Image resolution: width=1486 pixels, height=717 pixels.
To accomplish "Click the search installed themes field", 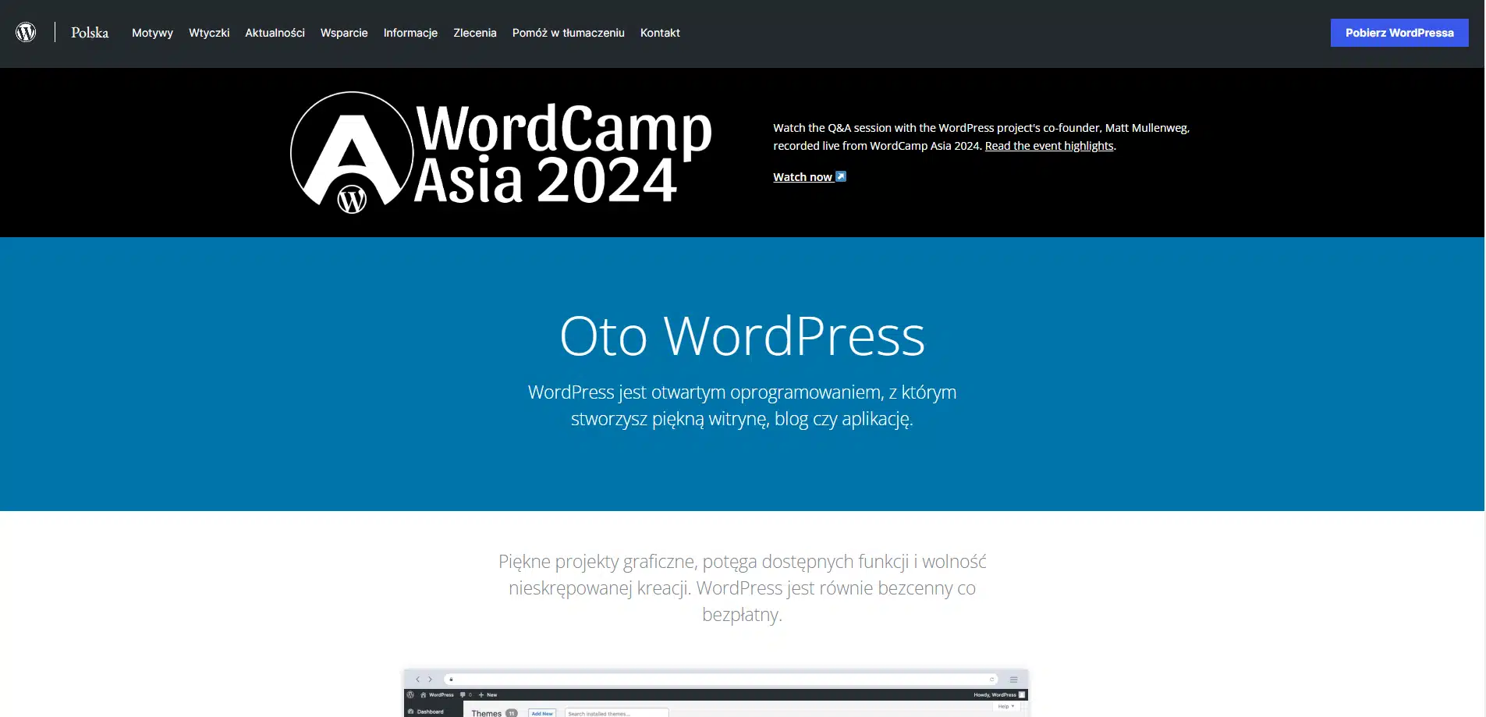I will (x=616, y=713).
